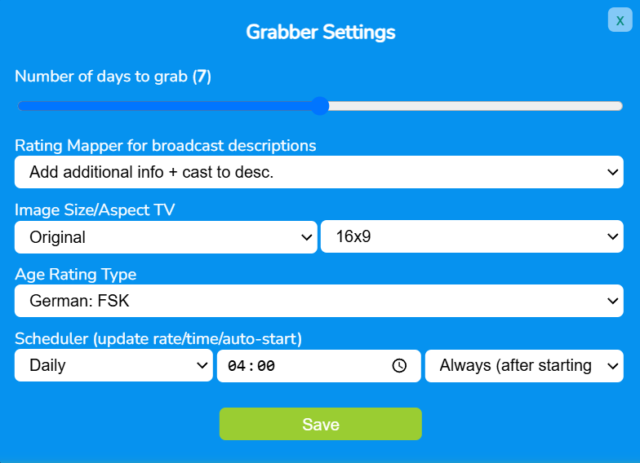Select the minutes field in scheduler time

point(266,366)
